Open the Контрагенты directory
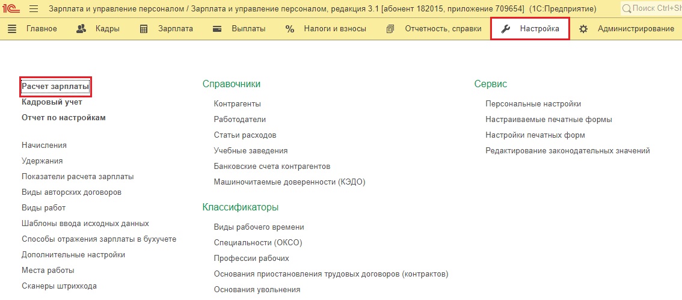682x300 pixels. pos(238,104)
